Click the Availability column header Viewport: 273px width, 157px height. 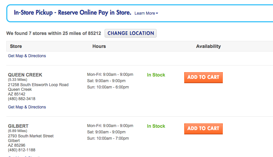coord(208,46)
